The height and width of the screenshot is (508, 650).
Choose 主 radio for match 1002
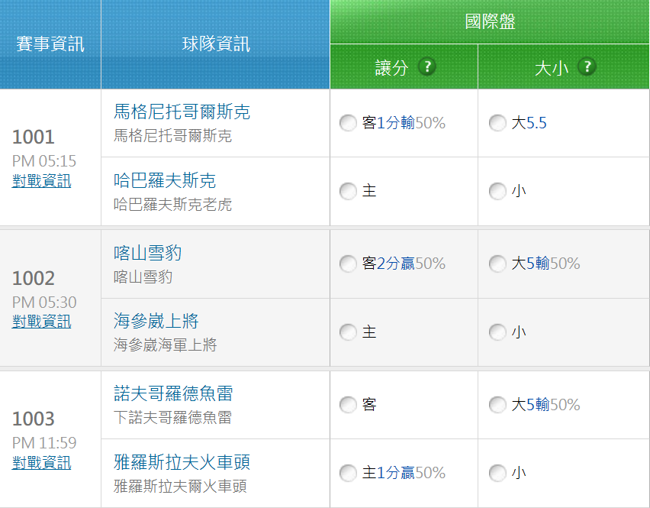click(x=348, y=332)
